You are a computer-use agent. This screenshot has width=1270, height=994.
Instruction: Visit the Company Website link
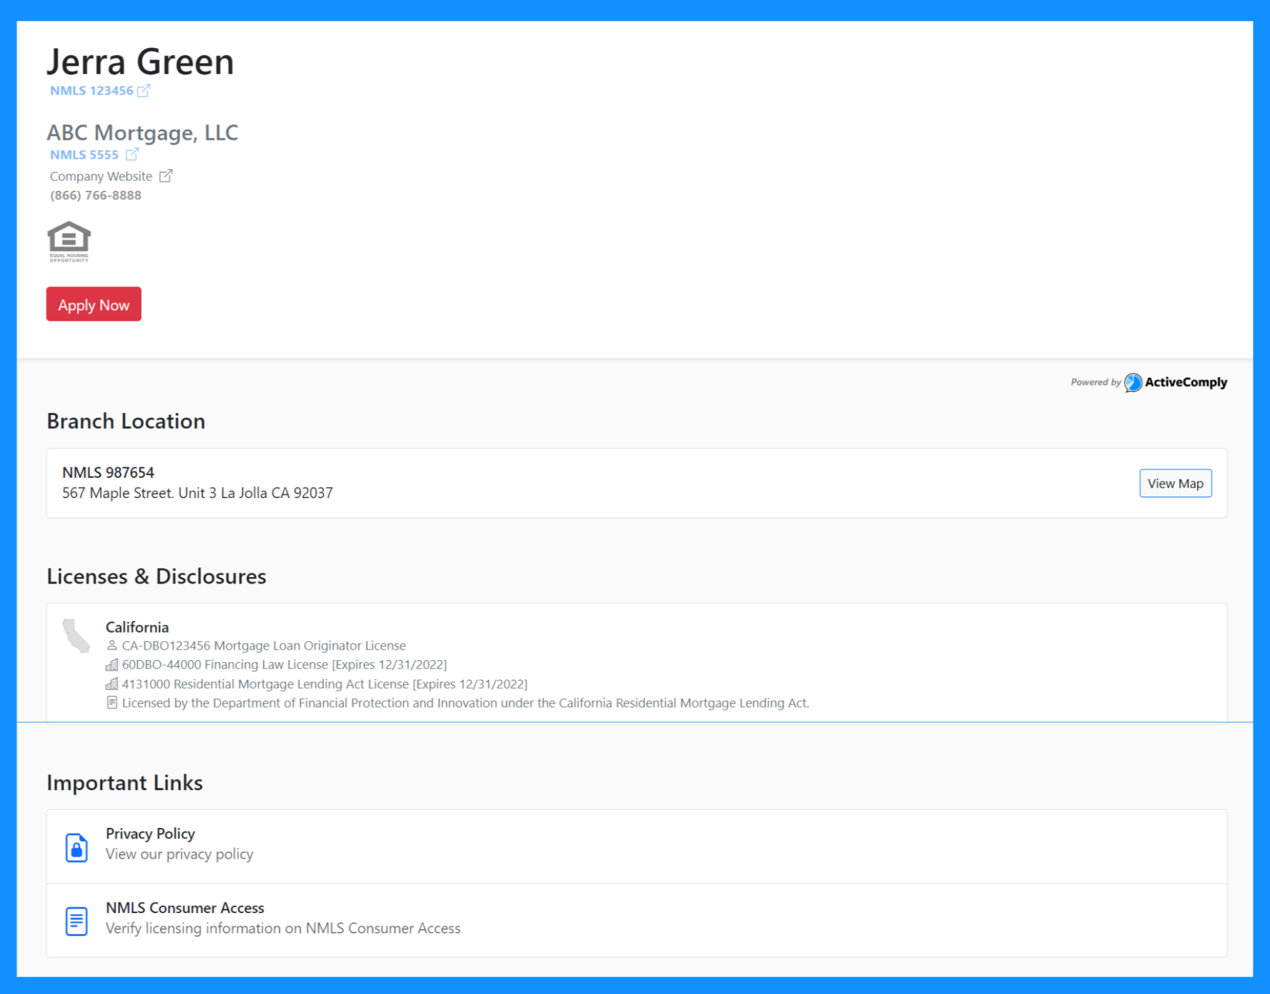coord(101,176)
